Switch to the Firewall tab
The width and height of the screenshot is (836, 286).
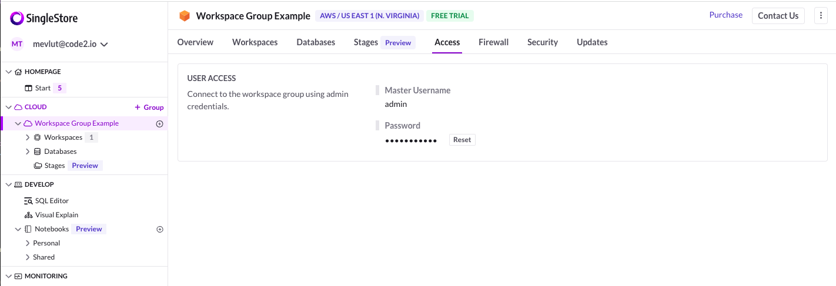click(493, 42)
